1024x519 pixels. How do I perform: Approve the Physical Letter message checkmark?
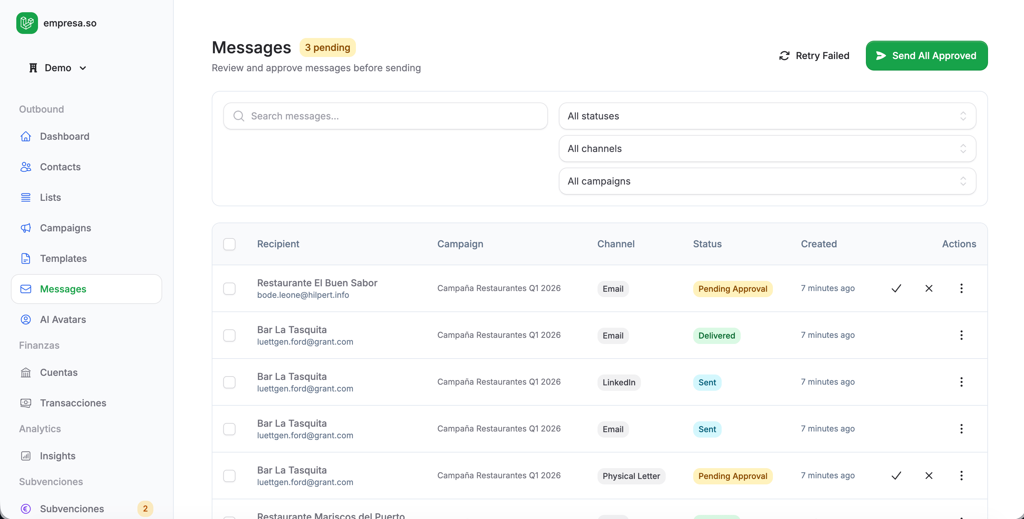(x=896, y=476)
